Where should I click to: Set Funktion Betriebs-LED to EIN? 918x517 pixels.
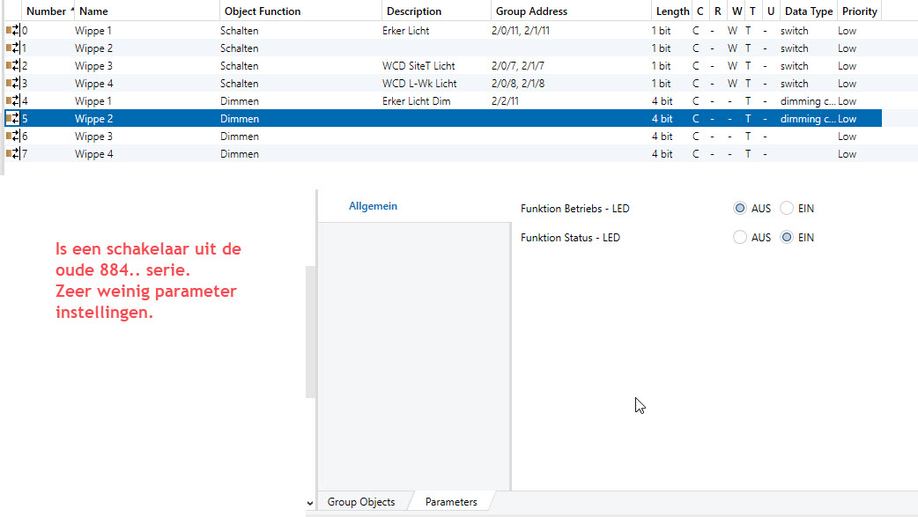coord(787,209)
